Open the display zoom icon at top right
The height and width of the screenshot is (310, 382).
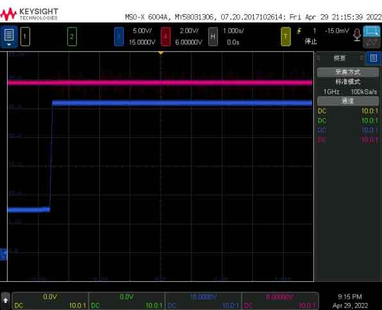(x=372, y=37)
